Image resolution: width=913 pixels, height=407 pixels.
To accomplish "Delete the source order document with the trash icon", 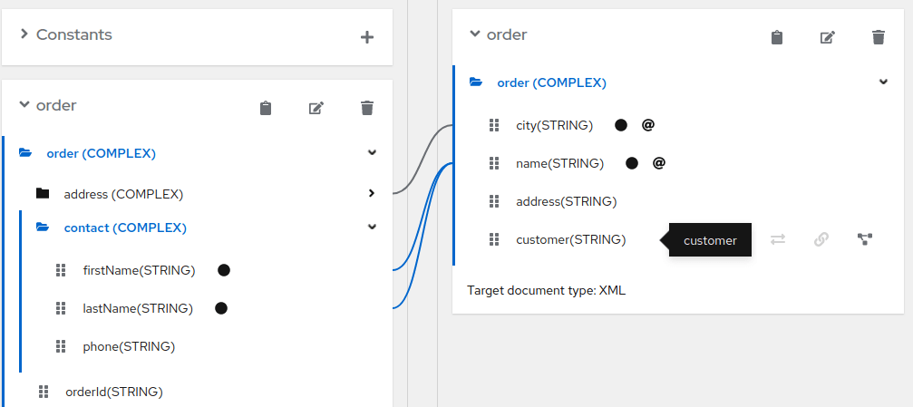I will pos(367,108).
